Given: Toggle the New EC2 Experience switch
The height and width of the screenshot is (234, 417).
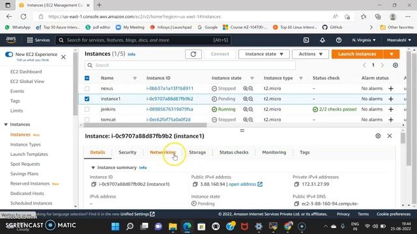Looking at the screenshot, I should (9, 55).
